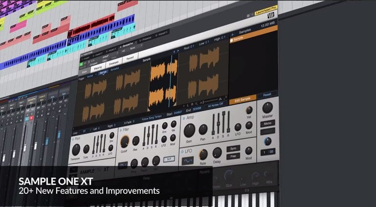Click the play icon under the waveform

[184, 105]
